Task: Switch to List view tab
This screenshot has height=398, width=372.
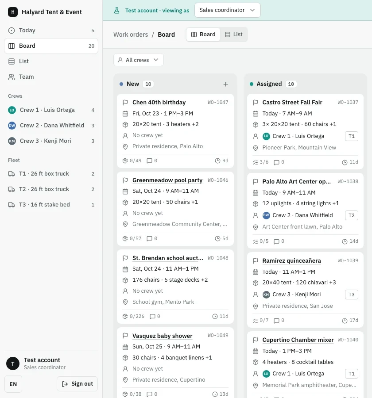Action: coord(234,34)
